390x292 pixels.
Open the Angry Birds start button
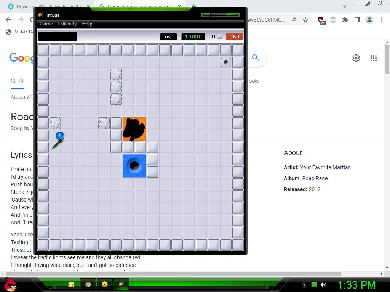click(x=10, y=285)
